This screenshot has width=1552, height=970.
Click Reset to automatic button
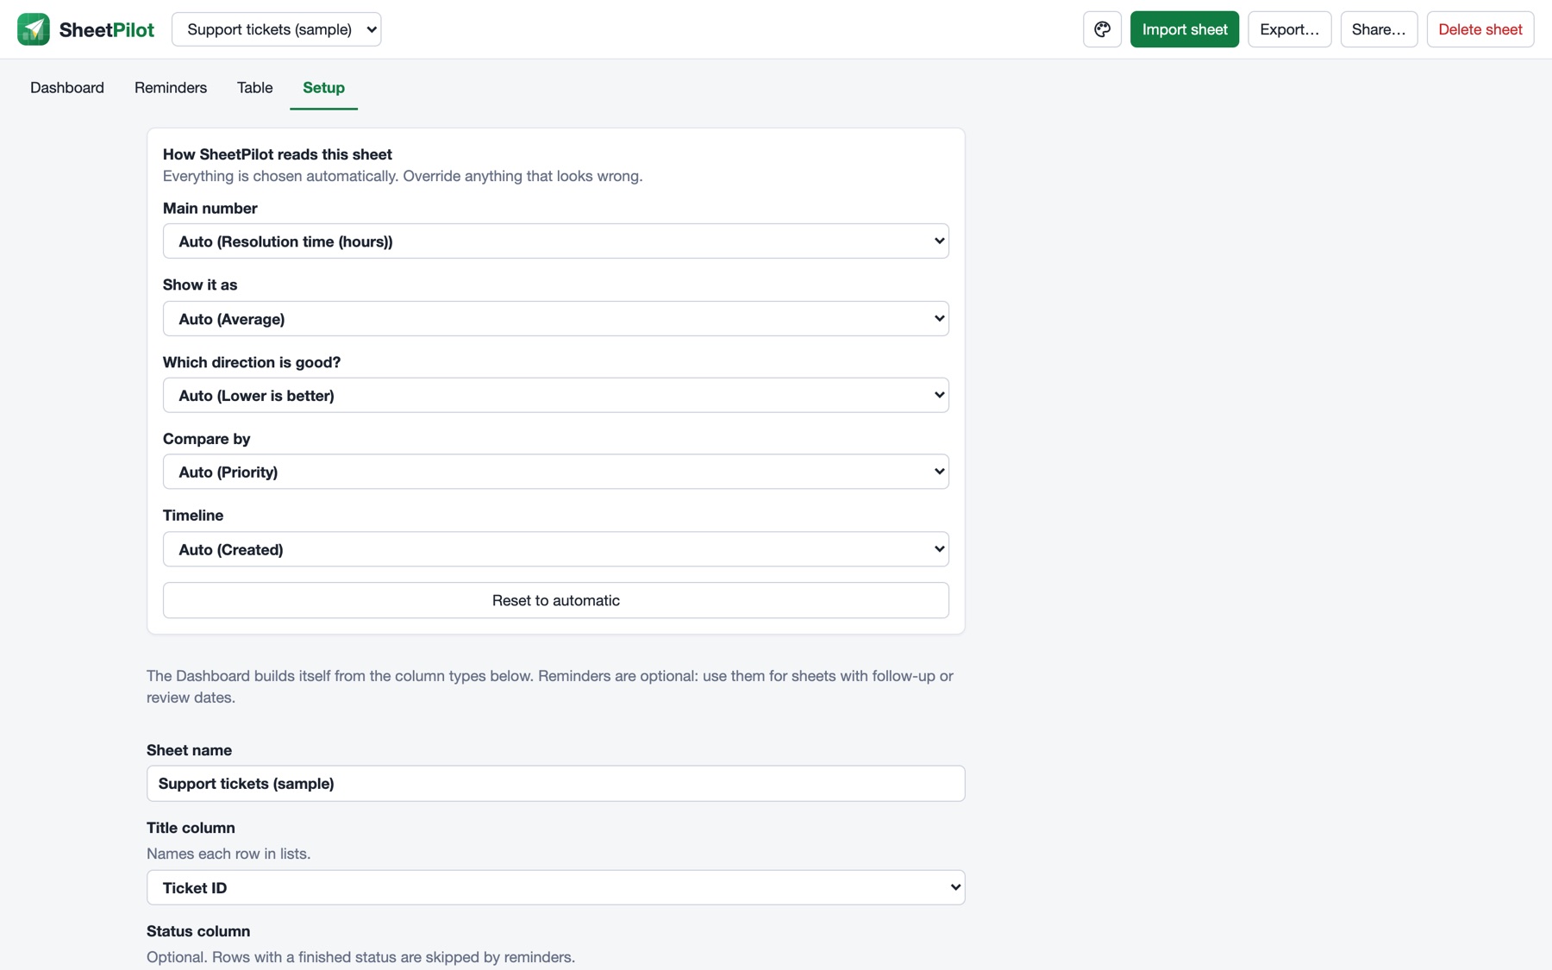[x=556, y=600]
